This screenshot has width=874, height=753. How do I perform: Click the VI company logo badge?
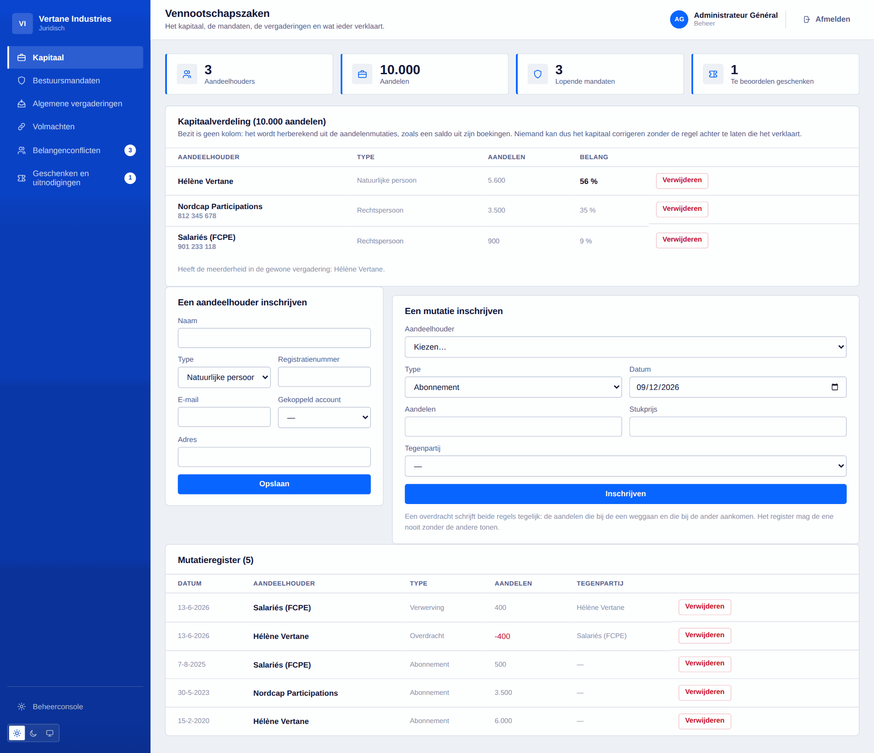23,23
